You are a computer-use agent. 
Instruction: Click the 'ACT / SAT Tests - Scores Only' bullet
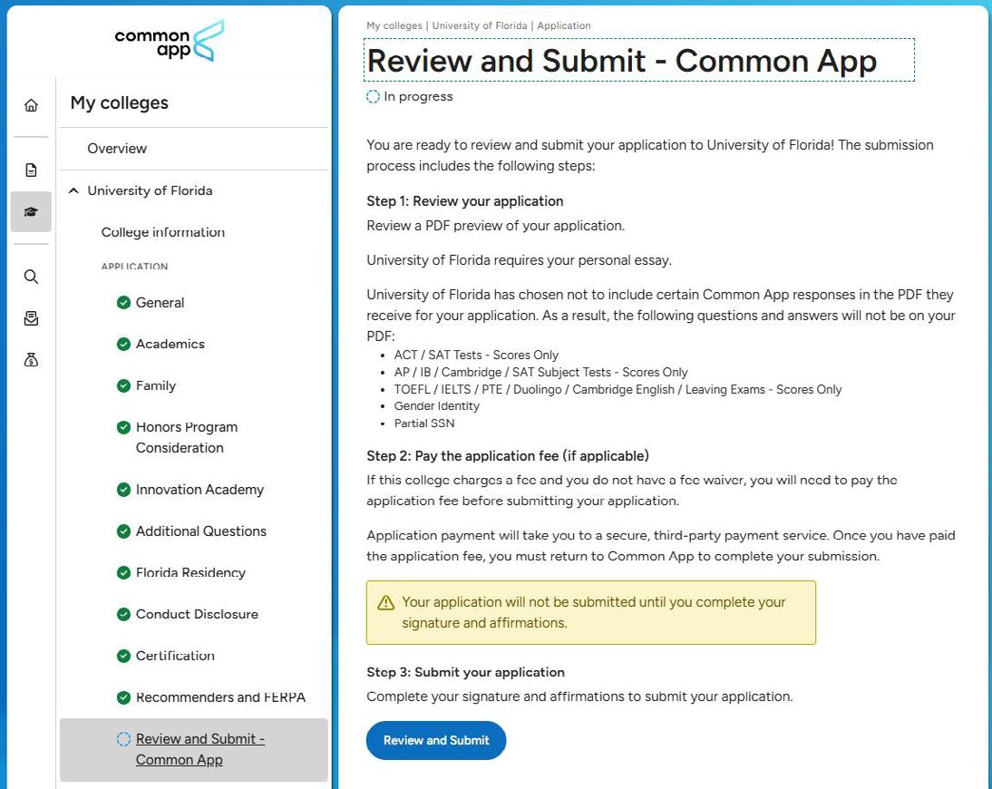[x=476, y=356]
